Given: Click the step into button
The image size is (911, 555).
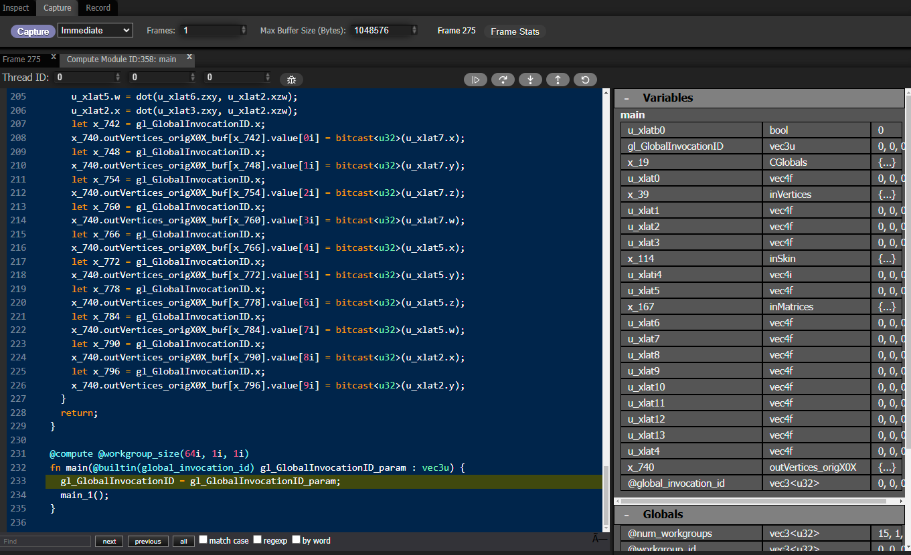Looking at the screenshot, I should tap(530, 80).
